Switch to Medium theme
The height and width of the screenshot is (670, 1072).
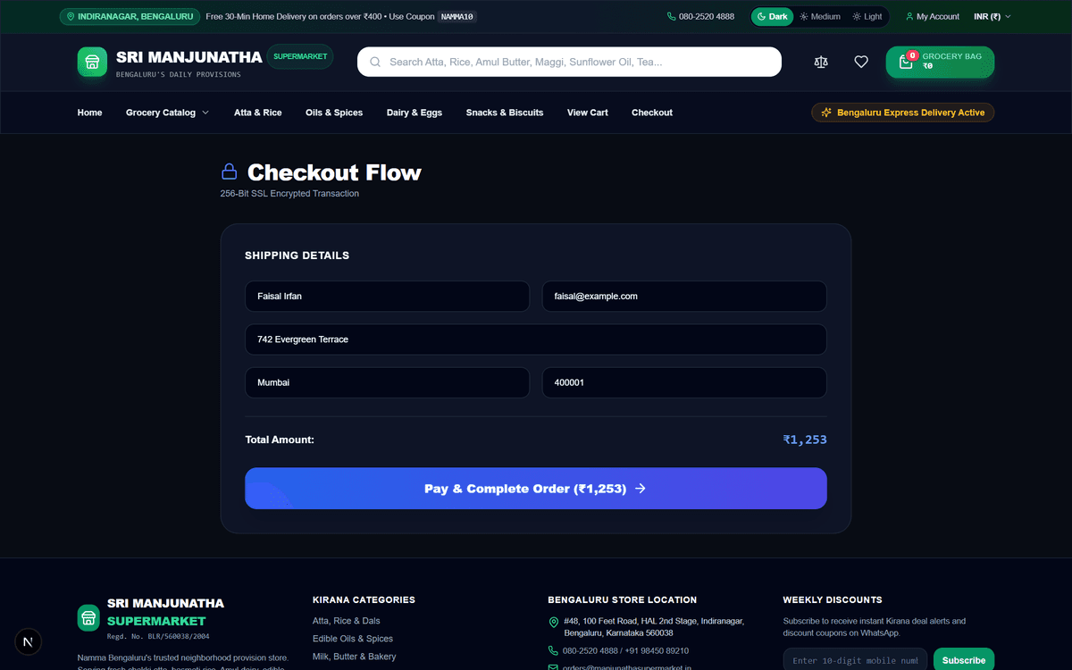(820, 16)
